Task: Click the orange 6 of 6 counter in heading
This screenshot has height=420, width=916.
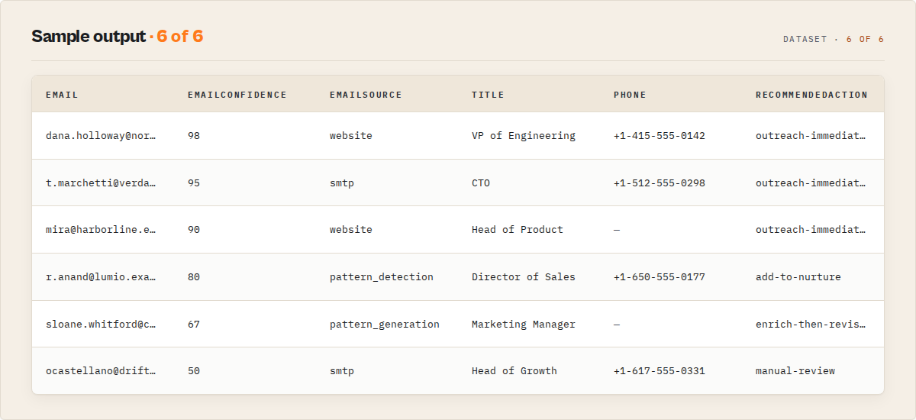Action: coord(180,36)
